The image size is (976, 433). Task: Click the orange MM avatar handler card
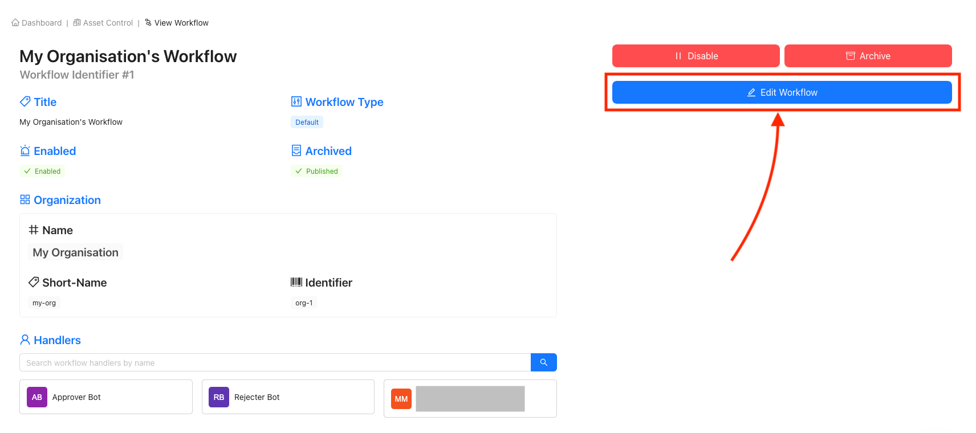pos(470,399)
